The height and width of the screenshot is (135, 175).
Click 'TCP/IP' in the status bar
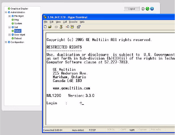click(x=92, y=130)
